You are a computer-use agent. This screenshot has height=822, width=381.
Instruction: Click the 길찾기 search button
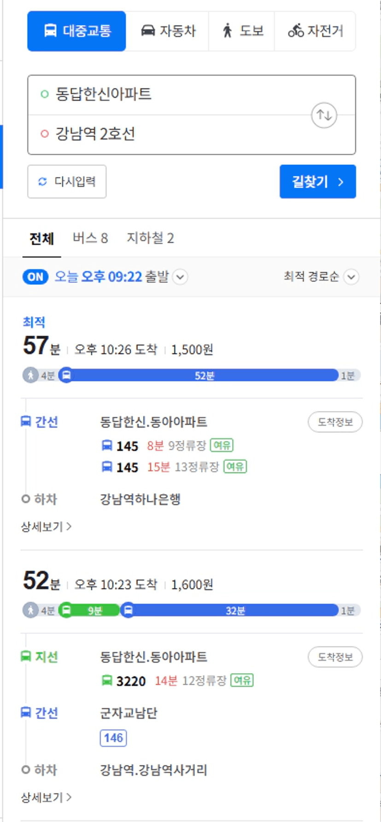[317, 182]
